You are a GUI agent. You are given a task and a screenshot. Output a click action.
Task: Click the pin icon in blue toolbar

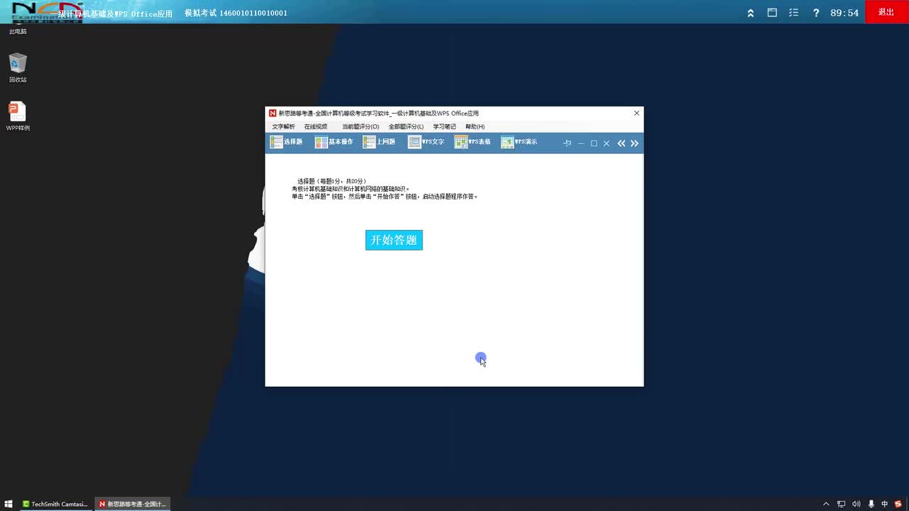567,143
